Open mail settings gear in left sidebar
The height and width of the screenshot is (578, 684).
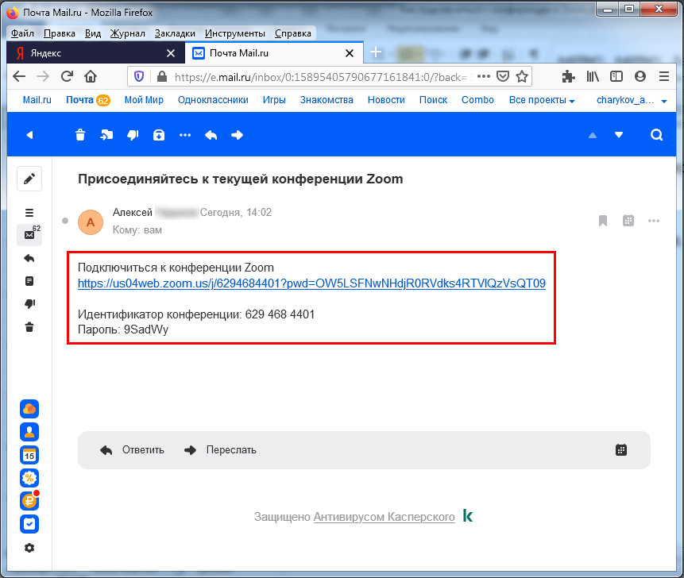(29, 548)
